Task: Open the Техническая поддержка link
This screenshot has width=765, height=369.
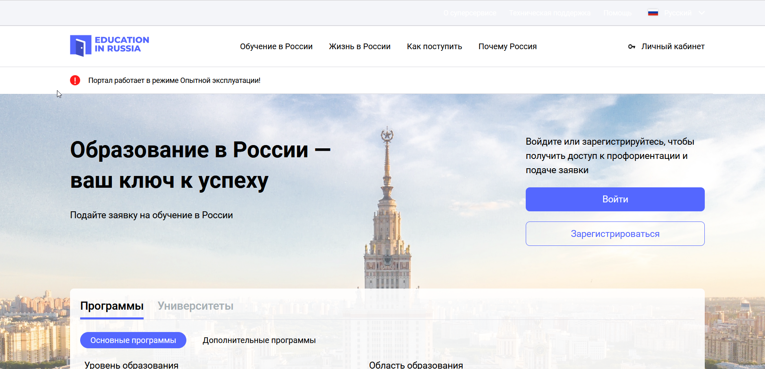Action: point(550,13)
